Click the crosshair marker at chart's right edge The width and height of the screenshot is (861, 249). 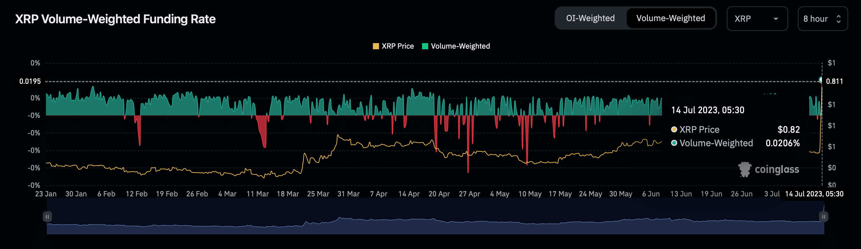(821, 80)
